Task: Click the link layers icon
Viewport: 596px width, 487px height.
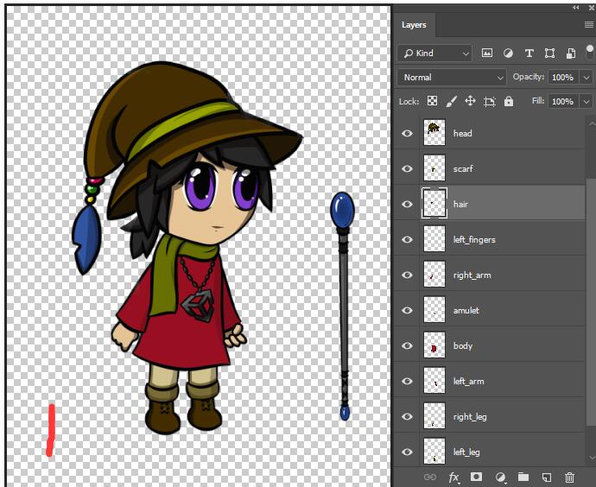Action: click(430, 477)
